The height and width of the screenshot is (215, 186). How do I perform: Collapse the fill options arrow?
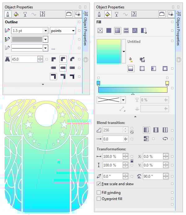click(135, 117)
